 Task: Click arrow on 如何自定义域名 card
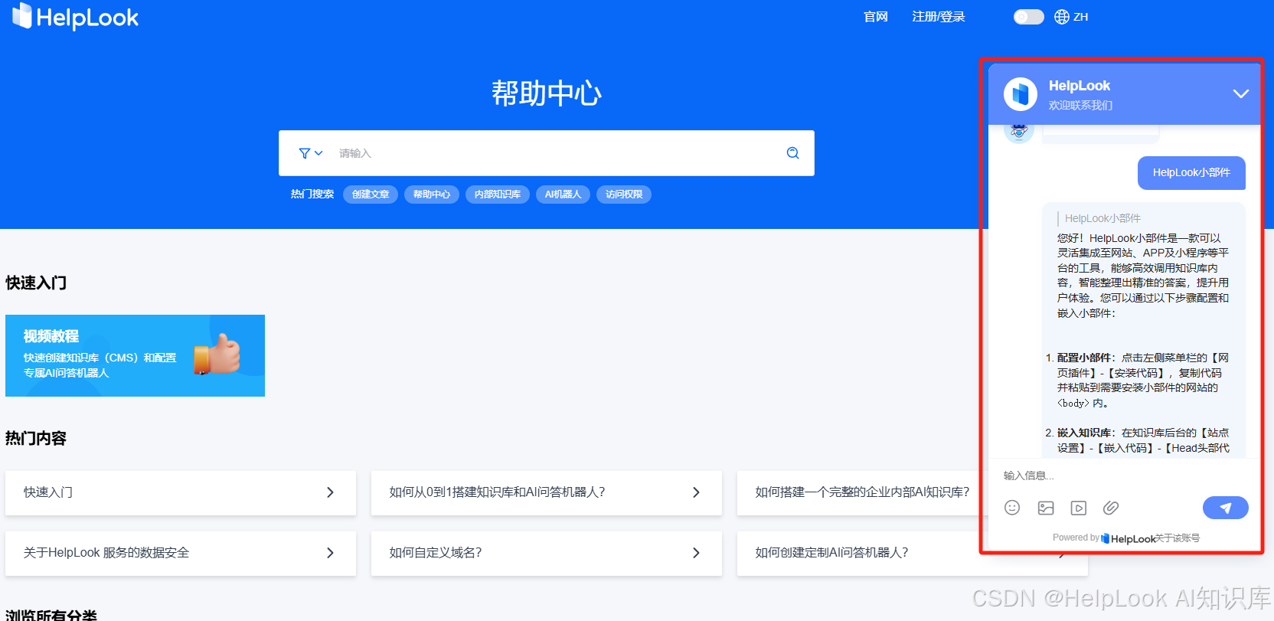(x=696, y=553)
